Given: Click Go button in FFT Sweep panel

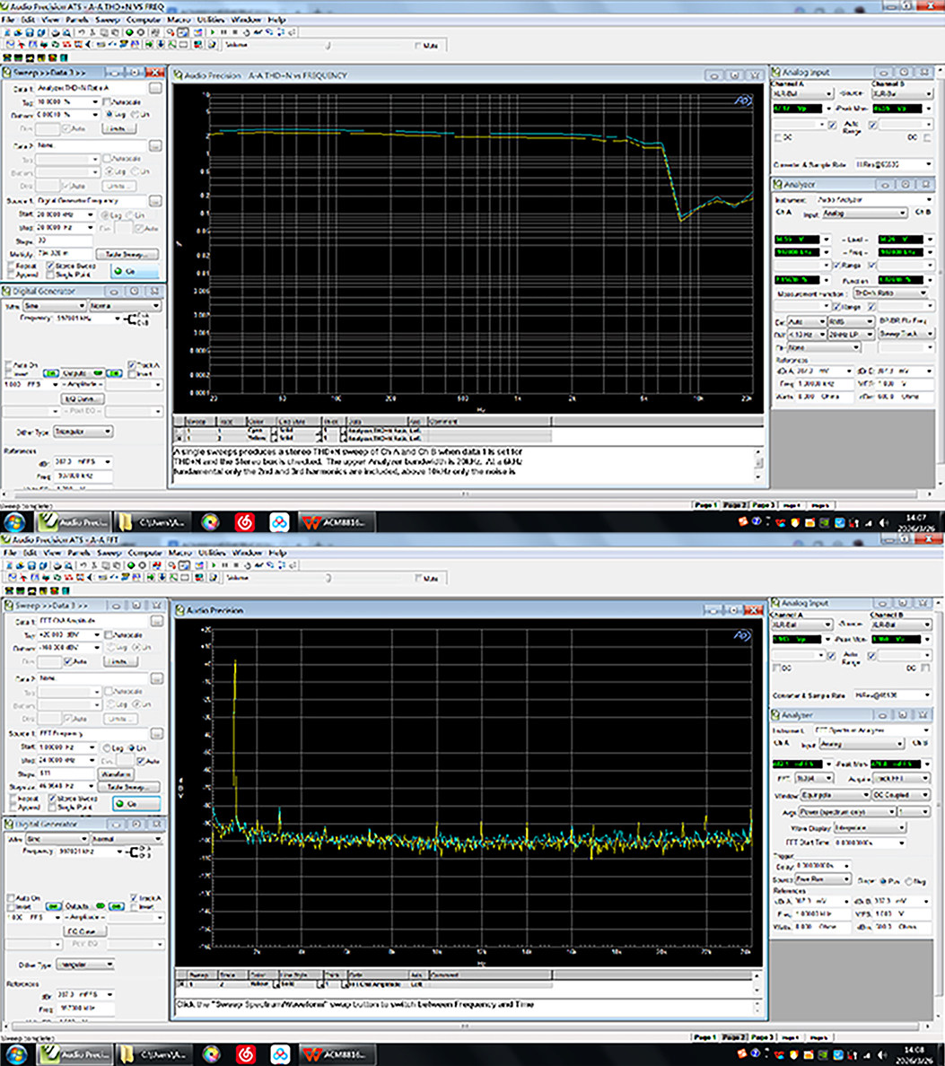Looking at the screenshot, I should point(136,804).
